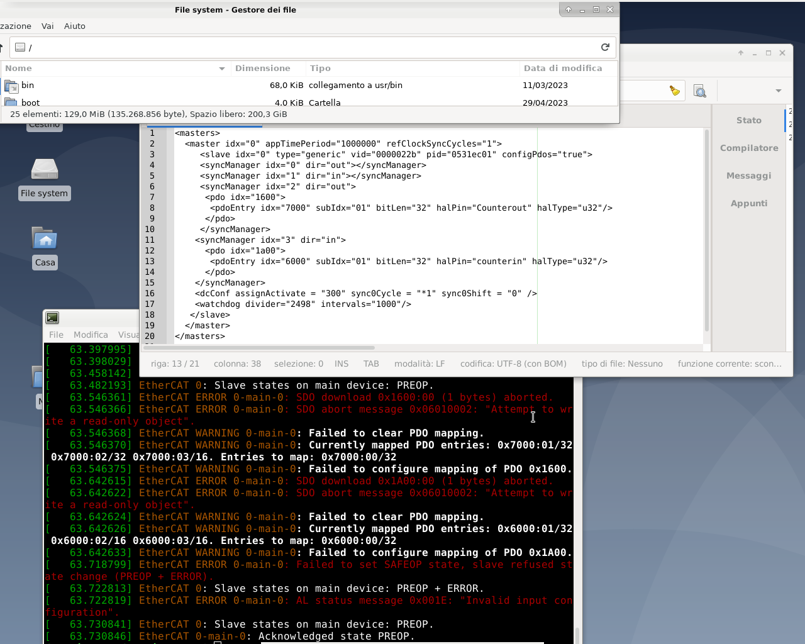The height and width of the screenshot is (644, 805).
Task: Clear the search field with the broom icon
Action: (x=675, y=91)
